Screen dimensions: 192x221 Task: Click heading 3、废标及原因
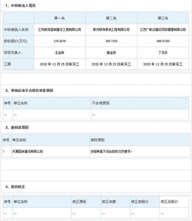click(x=17, y=128)
